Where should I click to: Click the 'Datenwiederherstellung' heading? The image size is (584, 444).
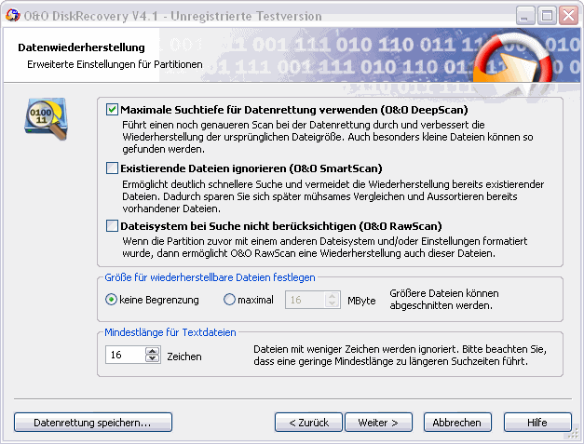[x=81, y=47]
